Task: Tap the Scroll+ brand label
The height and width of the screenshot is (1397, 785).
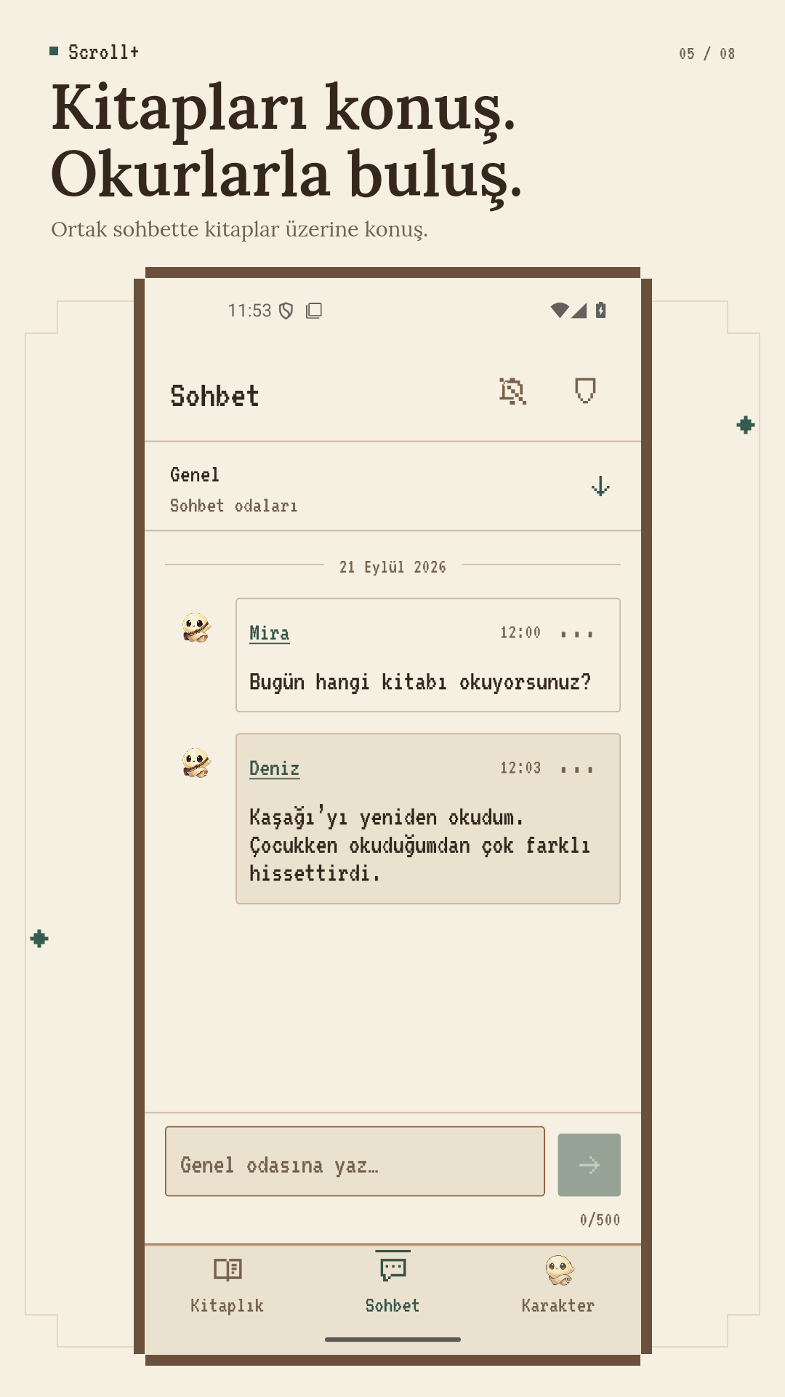Action: pyautogui.click(x=103, y=52)
